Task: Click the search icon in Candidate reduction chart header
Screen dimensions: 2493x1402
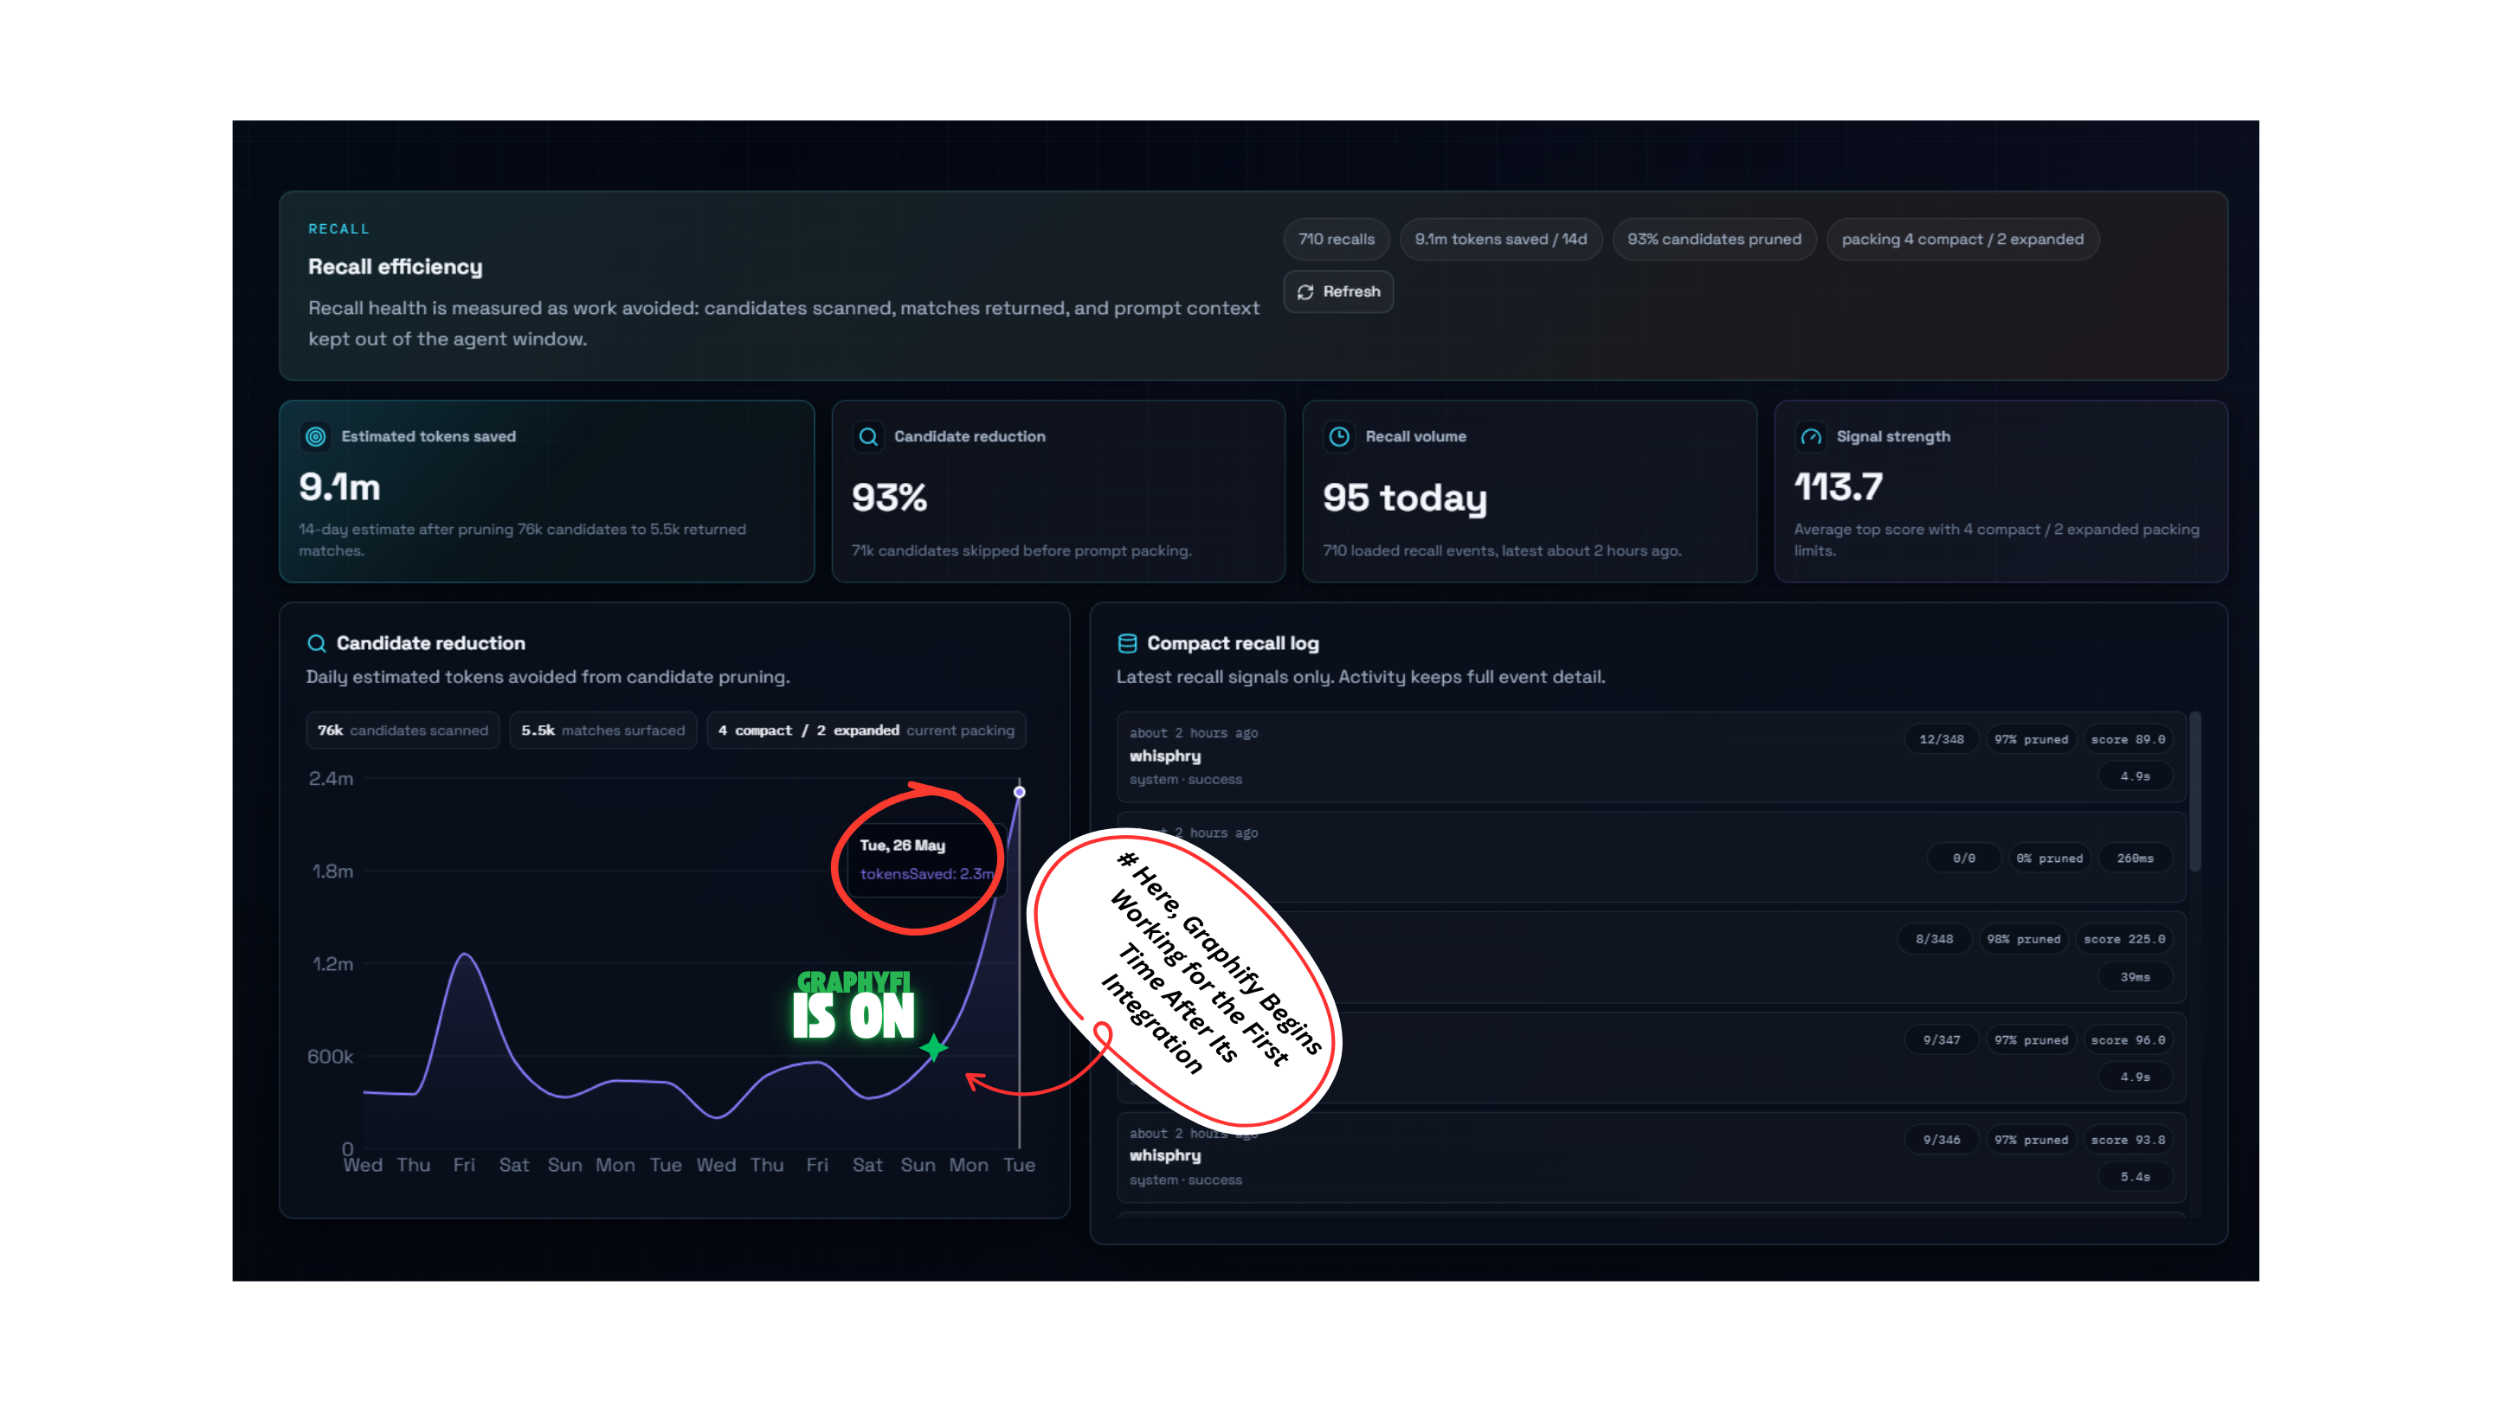Action: coord(317,643)
